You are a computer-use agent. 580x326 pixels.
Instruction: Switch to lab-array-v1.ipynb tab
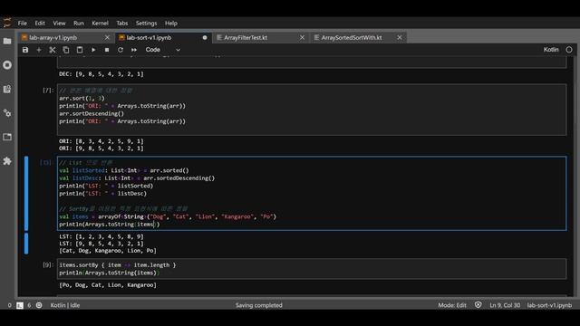65,37
